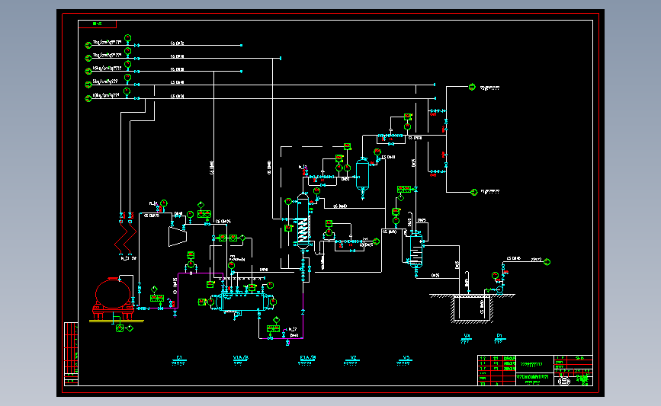The width and height of the screenshot is (661, 406).
Task: Click the compressor trapezoid symbol C1
Action: point(178,236)
